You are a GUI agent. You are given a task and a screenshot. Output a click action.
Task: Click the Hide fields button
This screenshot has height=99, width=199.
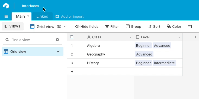click(87, 26)
